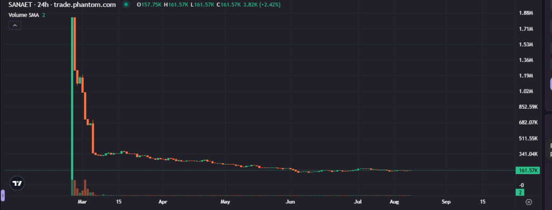The image size is (552, 210).
Task: Click the green market status dot
Action: click(x=126, y=5)
